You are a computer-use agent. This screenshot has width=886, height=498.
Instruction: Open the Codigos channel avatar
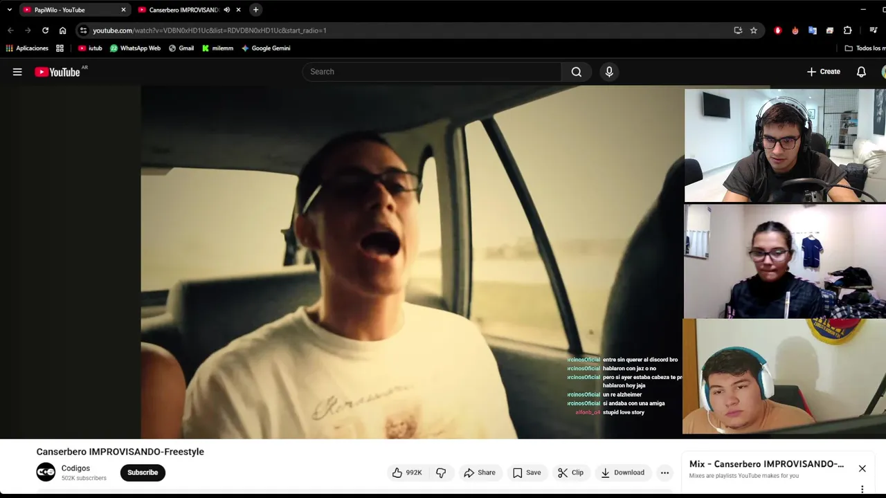tap(46, 472)
